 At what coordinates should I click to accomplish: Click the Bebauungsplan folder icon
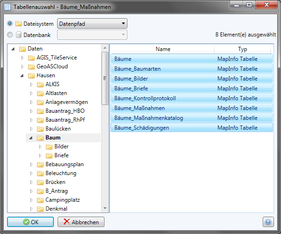pos(40,164)
